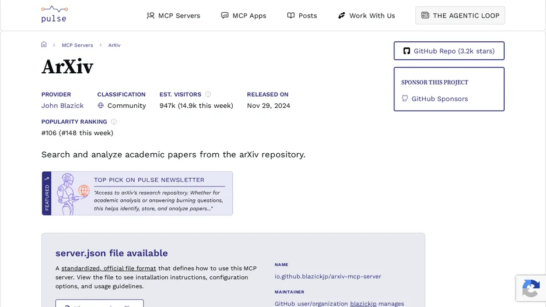Open the blazickjp maintainer link

363,304
